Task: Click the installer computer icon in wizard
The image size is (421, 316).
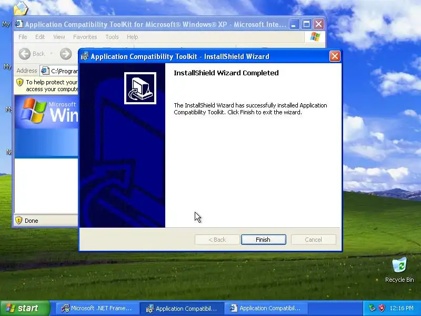Action: (140, 88)
